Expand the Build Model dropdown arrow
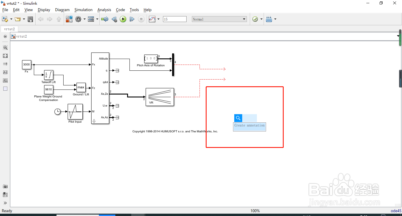This screenshot has height=216, width=402. pos(275,19)
